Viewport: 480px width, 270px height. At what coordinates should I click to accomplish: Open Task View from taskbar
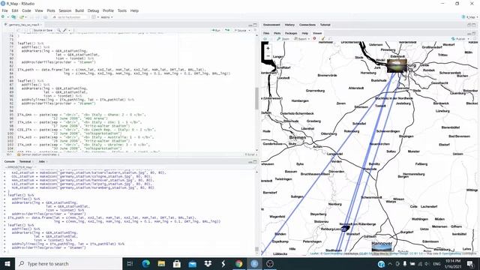point(130,263)
